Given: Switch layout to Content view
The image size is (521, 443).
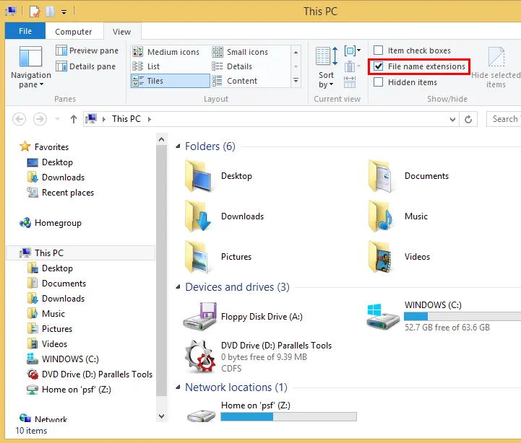Looking at the screenshot, I should [235, 81].
